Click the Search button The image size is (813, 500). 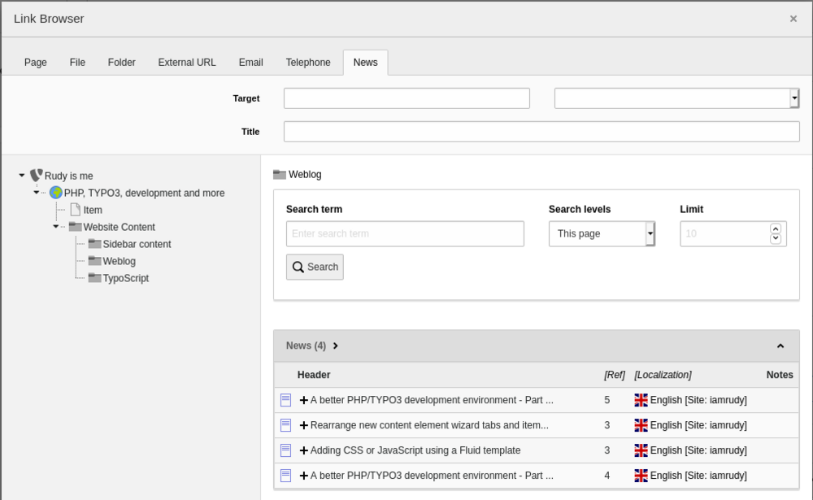coord(315,267)
